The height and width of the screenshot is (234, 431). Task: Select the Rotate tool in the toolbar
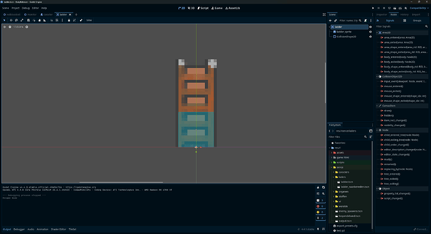click(16, 21)
